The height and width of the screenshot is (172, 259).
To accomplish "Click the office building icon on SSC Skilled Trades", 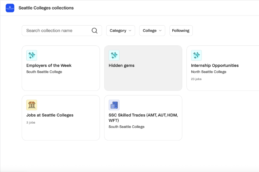I will coord(114,105).
